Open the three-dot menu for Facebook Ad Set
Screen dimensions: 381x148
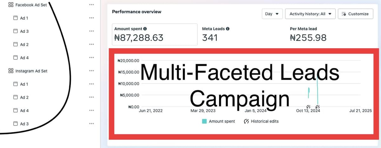coord(92,5)
